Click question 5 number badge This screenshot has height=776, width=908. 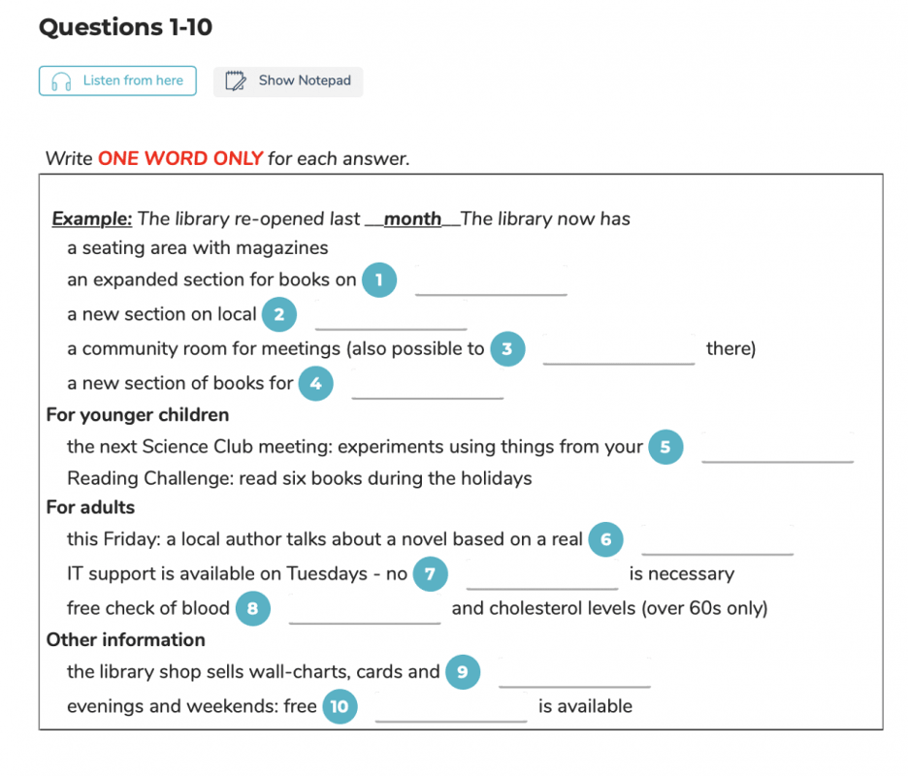point(665,446)
